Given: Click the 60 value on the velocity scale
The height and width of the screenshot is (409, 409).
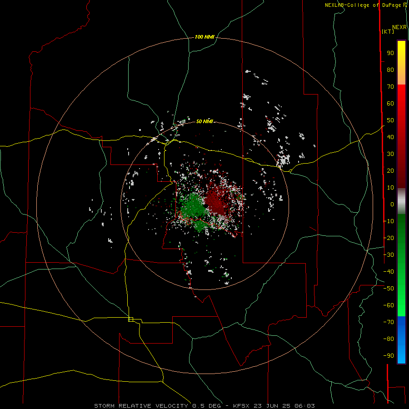Looking at the screenshot, I should (390, 104).
